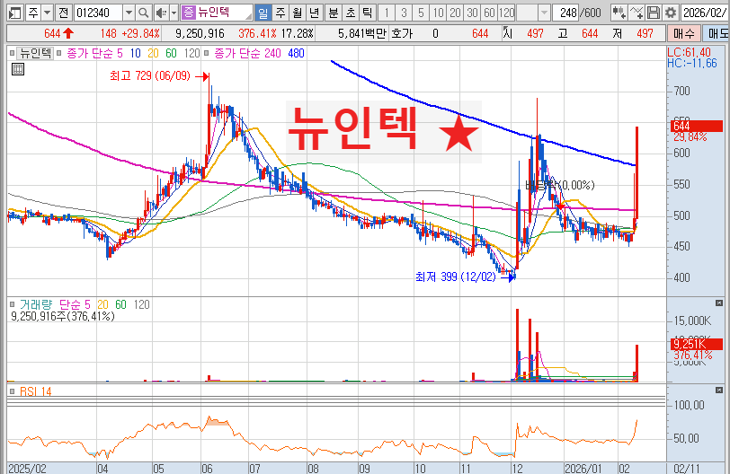
Task: Select the 일 daily period toggle
Action: click(x=263, y=13)
